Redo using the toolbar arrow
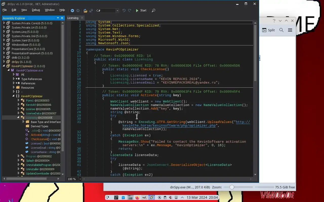Image resolution: width=324 pixels, height=202 pixels. [x=130, y=11]
